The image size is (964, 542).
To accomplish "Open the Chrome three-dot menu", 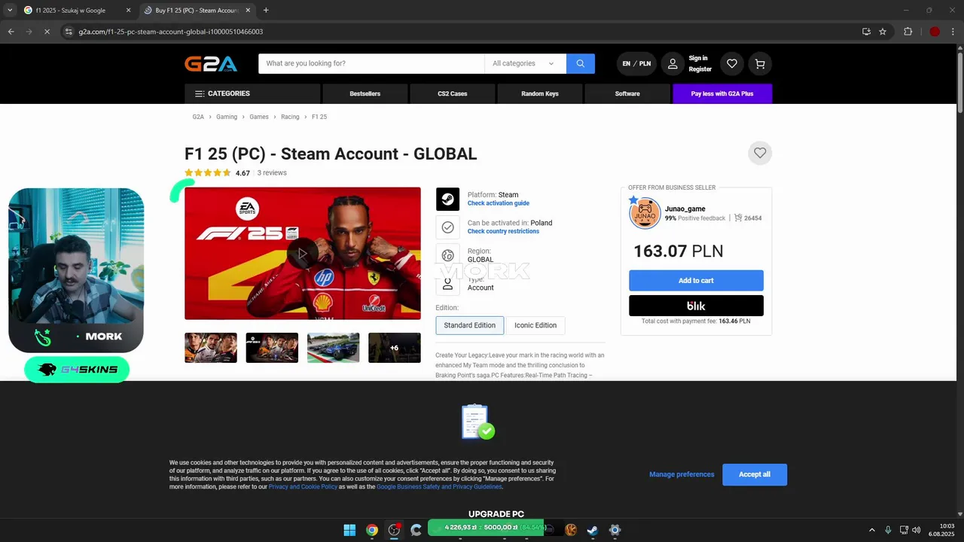I will click(953, 32).
